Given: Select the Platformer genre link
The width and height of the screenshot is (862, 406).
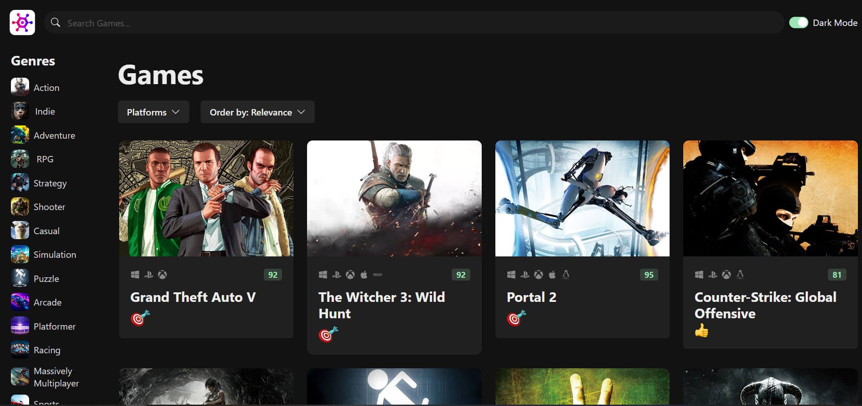Looking at the screenshot, I should pyautogui.click(x=55, y=326).
